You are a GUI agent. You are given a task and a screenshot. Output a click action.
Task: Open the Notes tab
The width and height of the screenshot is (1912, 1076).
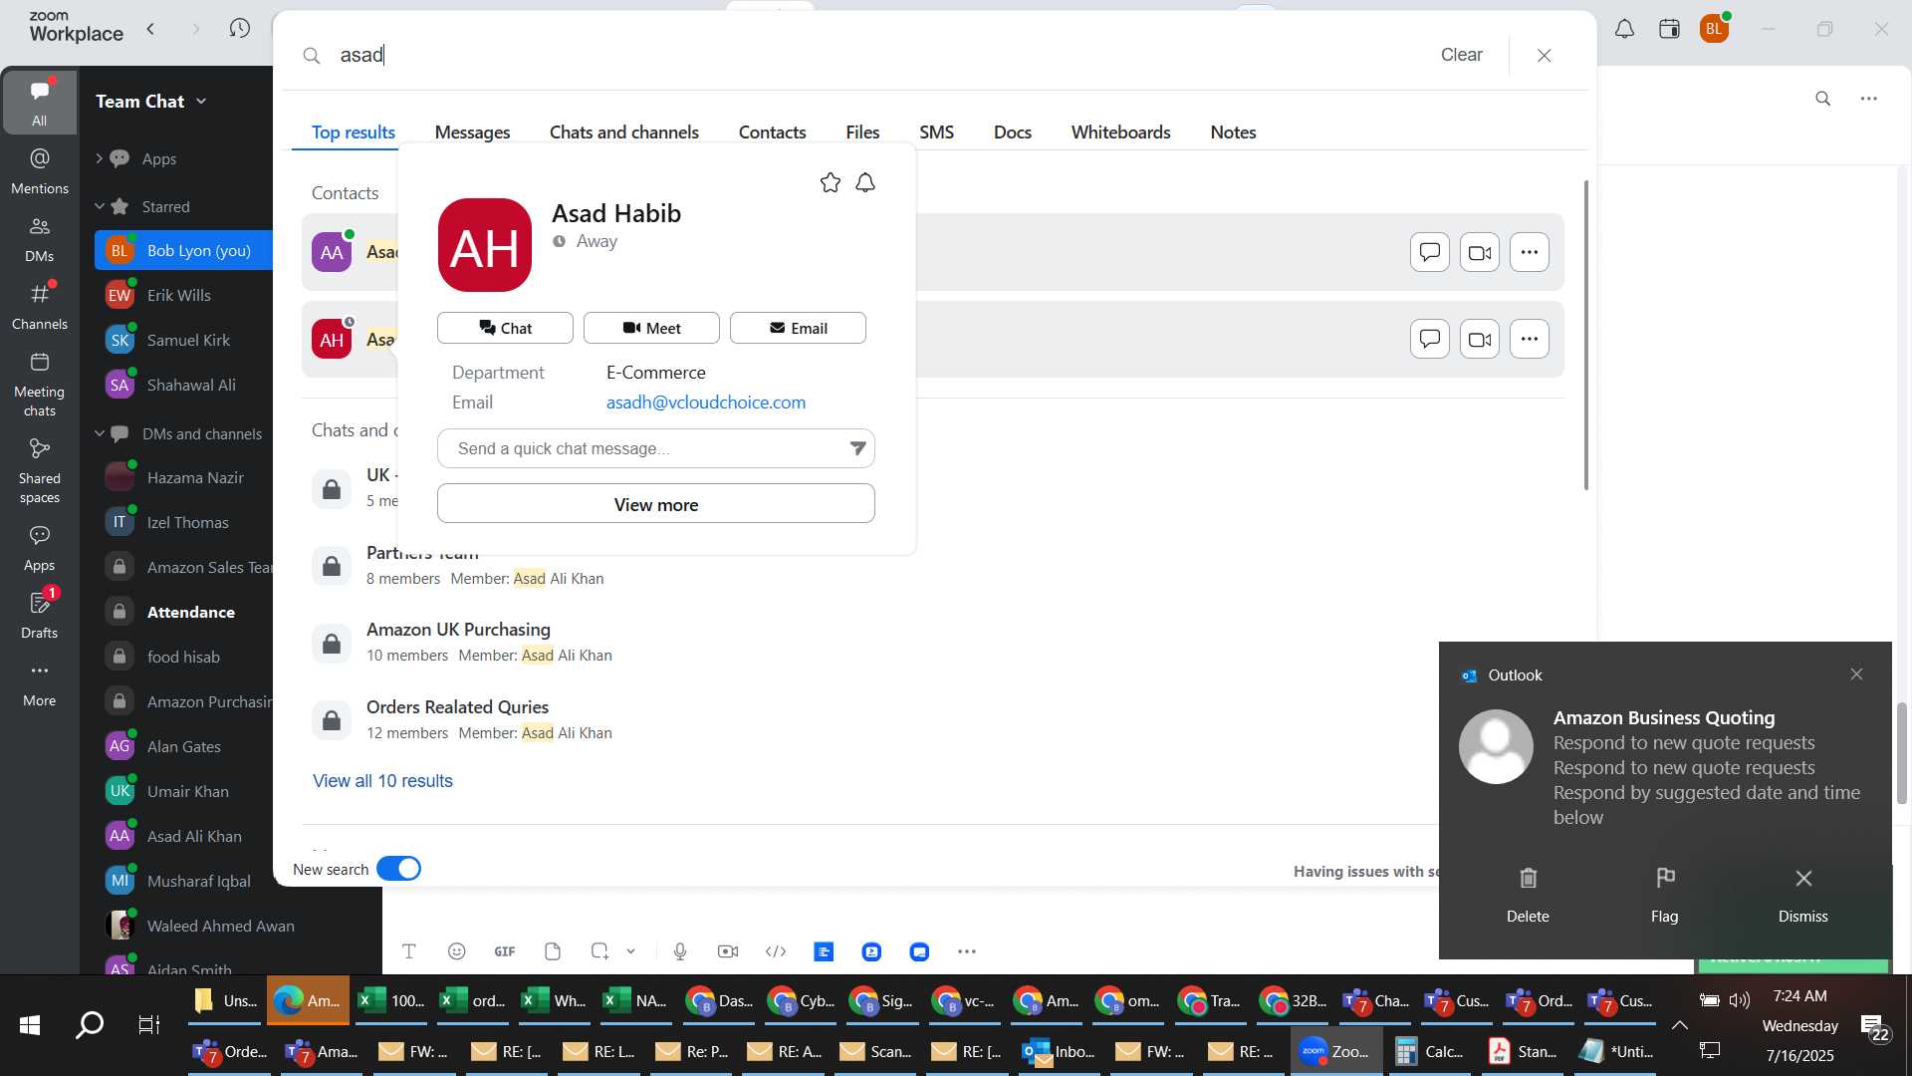1233,133
